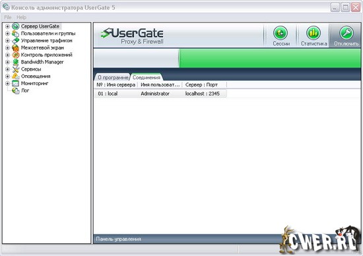
Task: Select the Пользователи и группы icon
Action: (16, 34)
